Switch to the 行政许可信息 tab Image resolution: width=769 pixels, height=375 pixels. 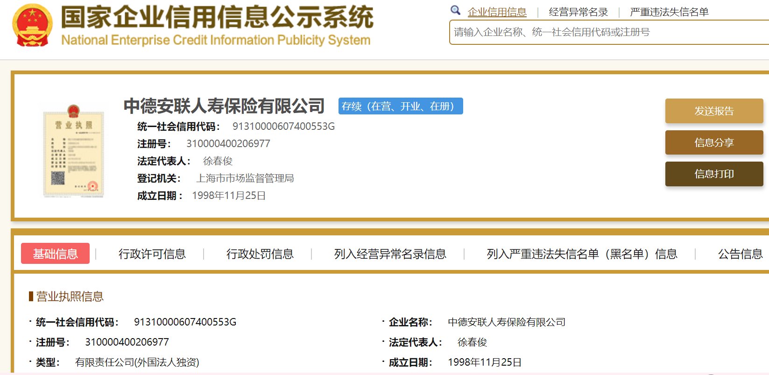tap(152, 254)
